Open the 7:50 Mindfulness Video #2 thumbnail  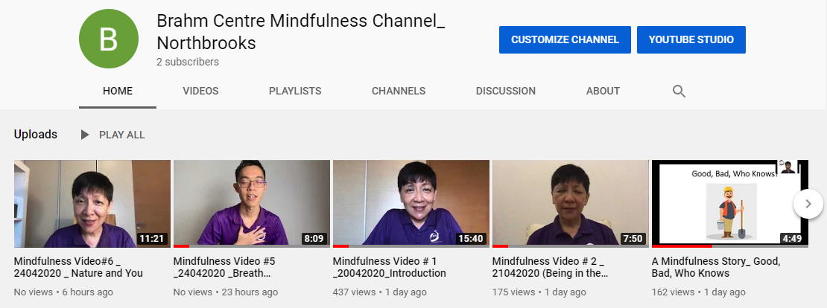571,204
